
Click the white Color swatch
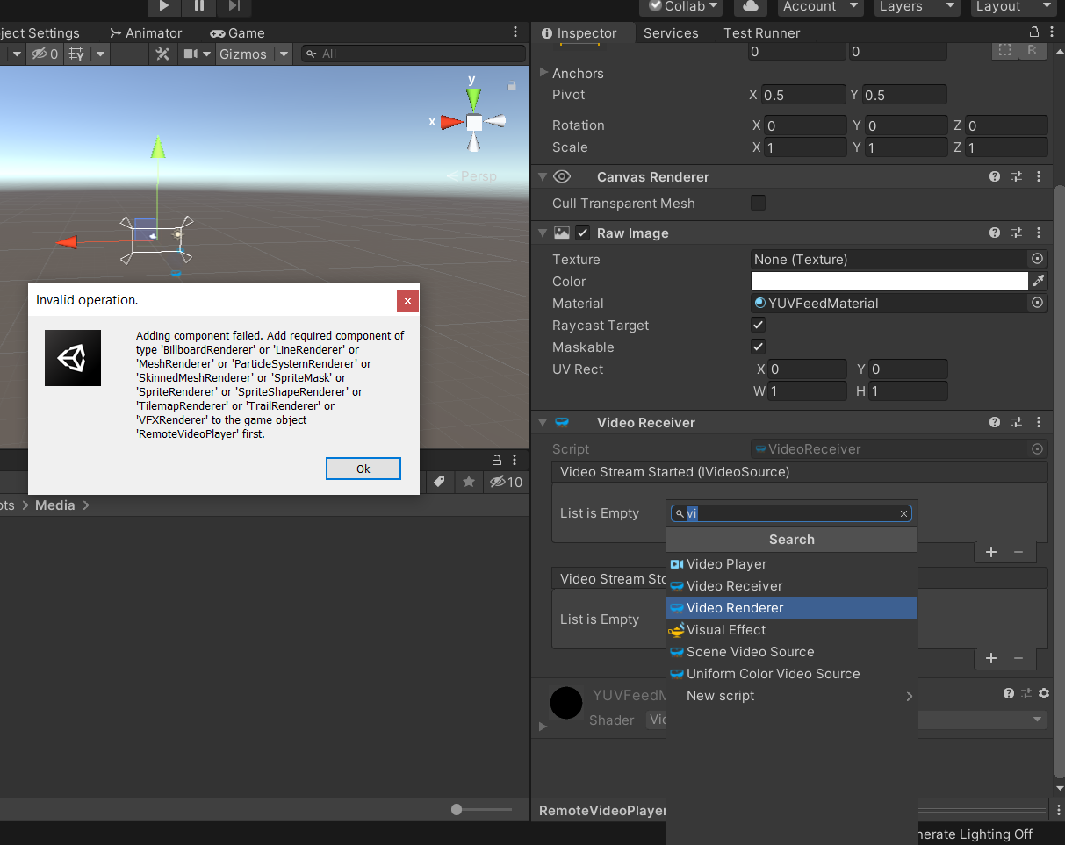(x=889, y=281)
